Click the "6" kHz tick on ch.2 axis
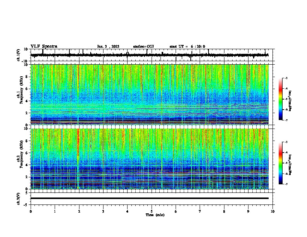 tap(27, 153)
